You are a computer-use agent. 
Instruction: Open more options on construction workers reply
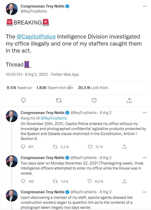(x=145, y=192)
